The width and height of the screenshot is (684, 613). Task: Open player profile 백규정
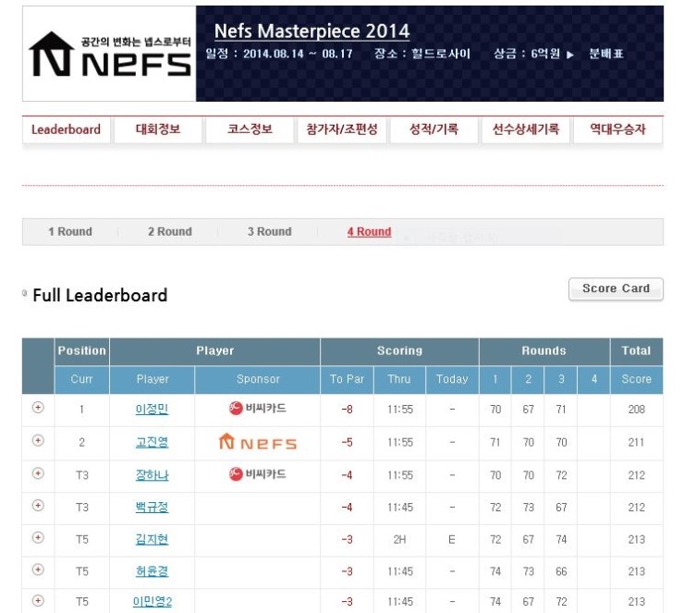[152, 508]
